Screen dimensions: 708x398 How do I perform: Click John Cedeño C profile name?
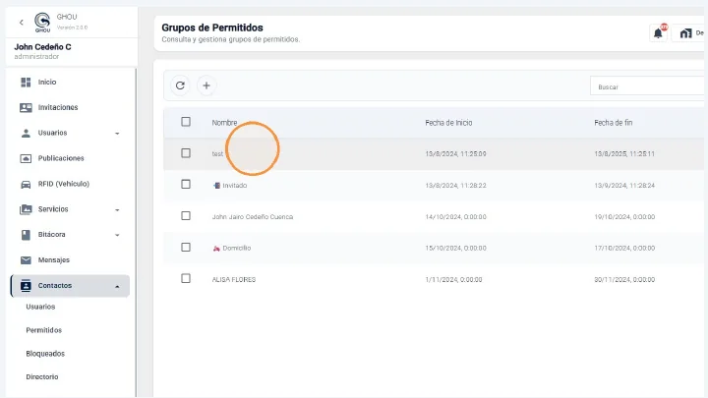pos(42,47)
